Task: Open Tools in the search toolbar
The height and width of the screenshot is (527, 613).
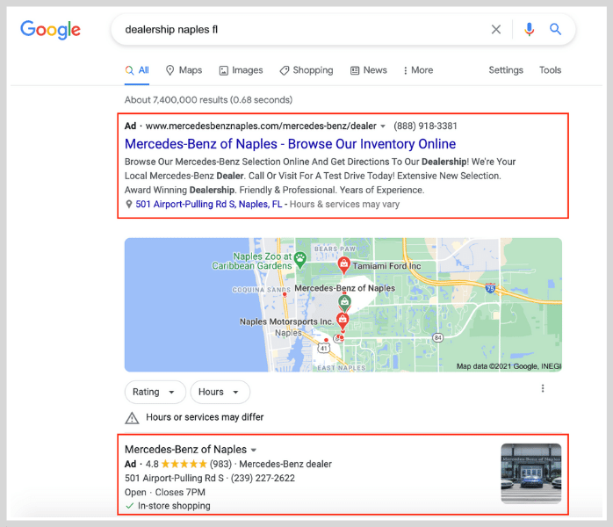Action: click(550, 70)
